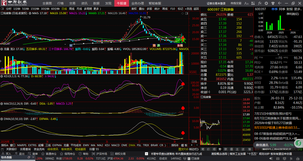Toggle 多股 multi-stock view
The height and width of the screenshot is (161, 303).
click(149, 9)
